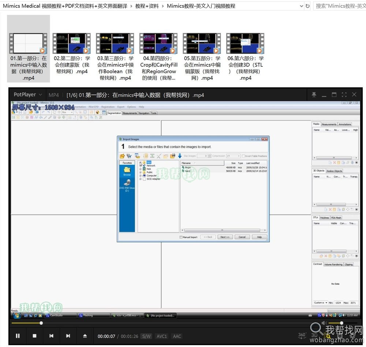Screen dimensions: 366x347
Task: Toggle the S/W decoder indicator
Action: point(146,336)
